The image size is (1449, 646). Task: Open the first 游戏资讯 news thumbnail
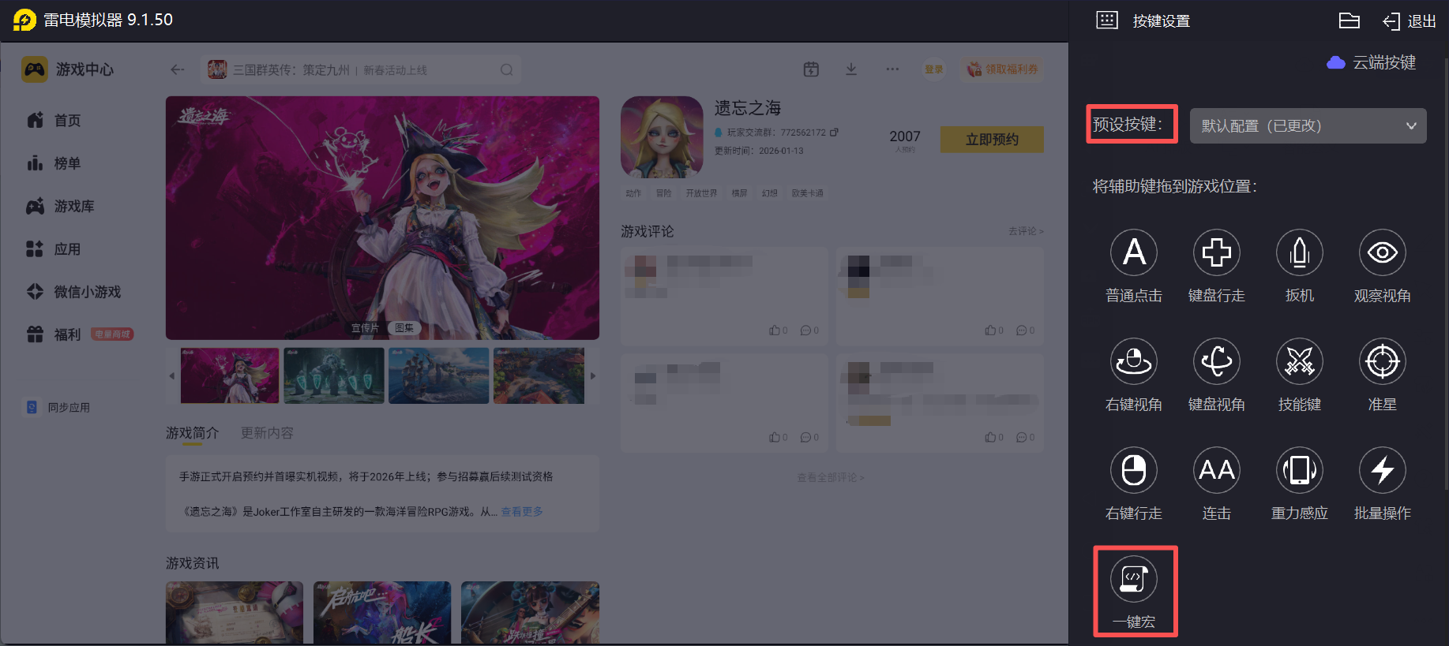[235, 613]
